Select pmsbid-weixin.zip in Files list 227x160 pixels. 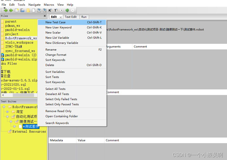pos(21,59)
